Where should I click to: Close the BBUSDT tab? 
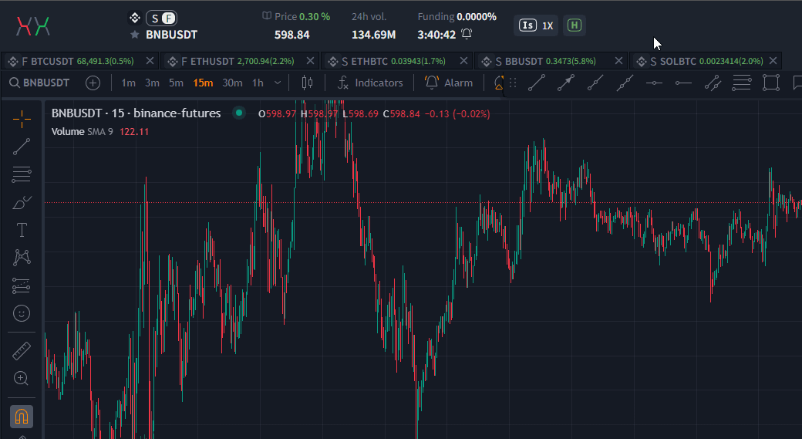619,61
